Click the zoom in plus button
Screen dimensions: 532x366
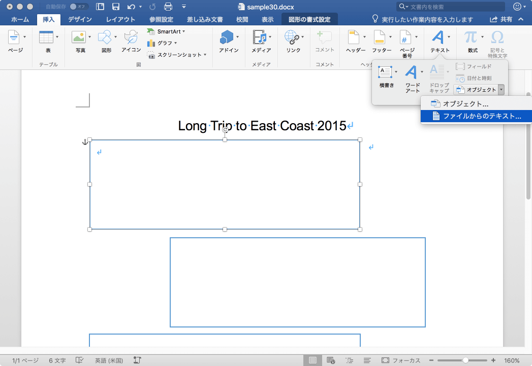point(493,360)
